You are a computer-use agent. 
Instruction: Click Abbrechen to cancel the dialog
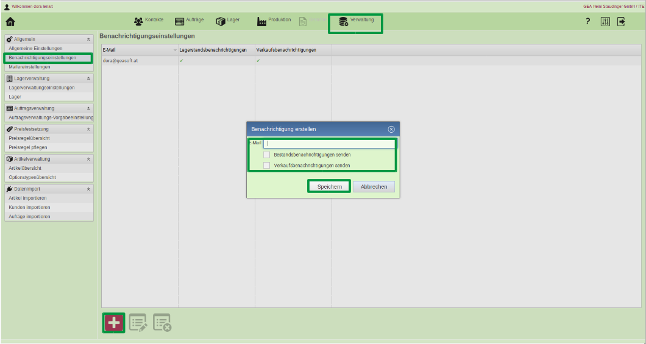click(x=374, y=186)
